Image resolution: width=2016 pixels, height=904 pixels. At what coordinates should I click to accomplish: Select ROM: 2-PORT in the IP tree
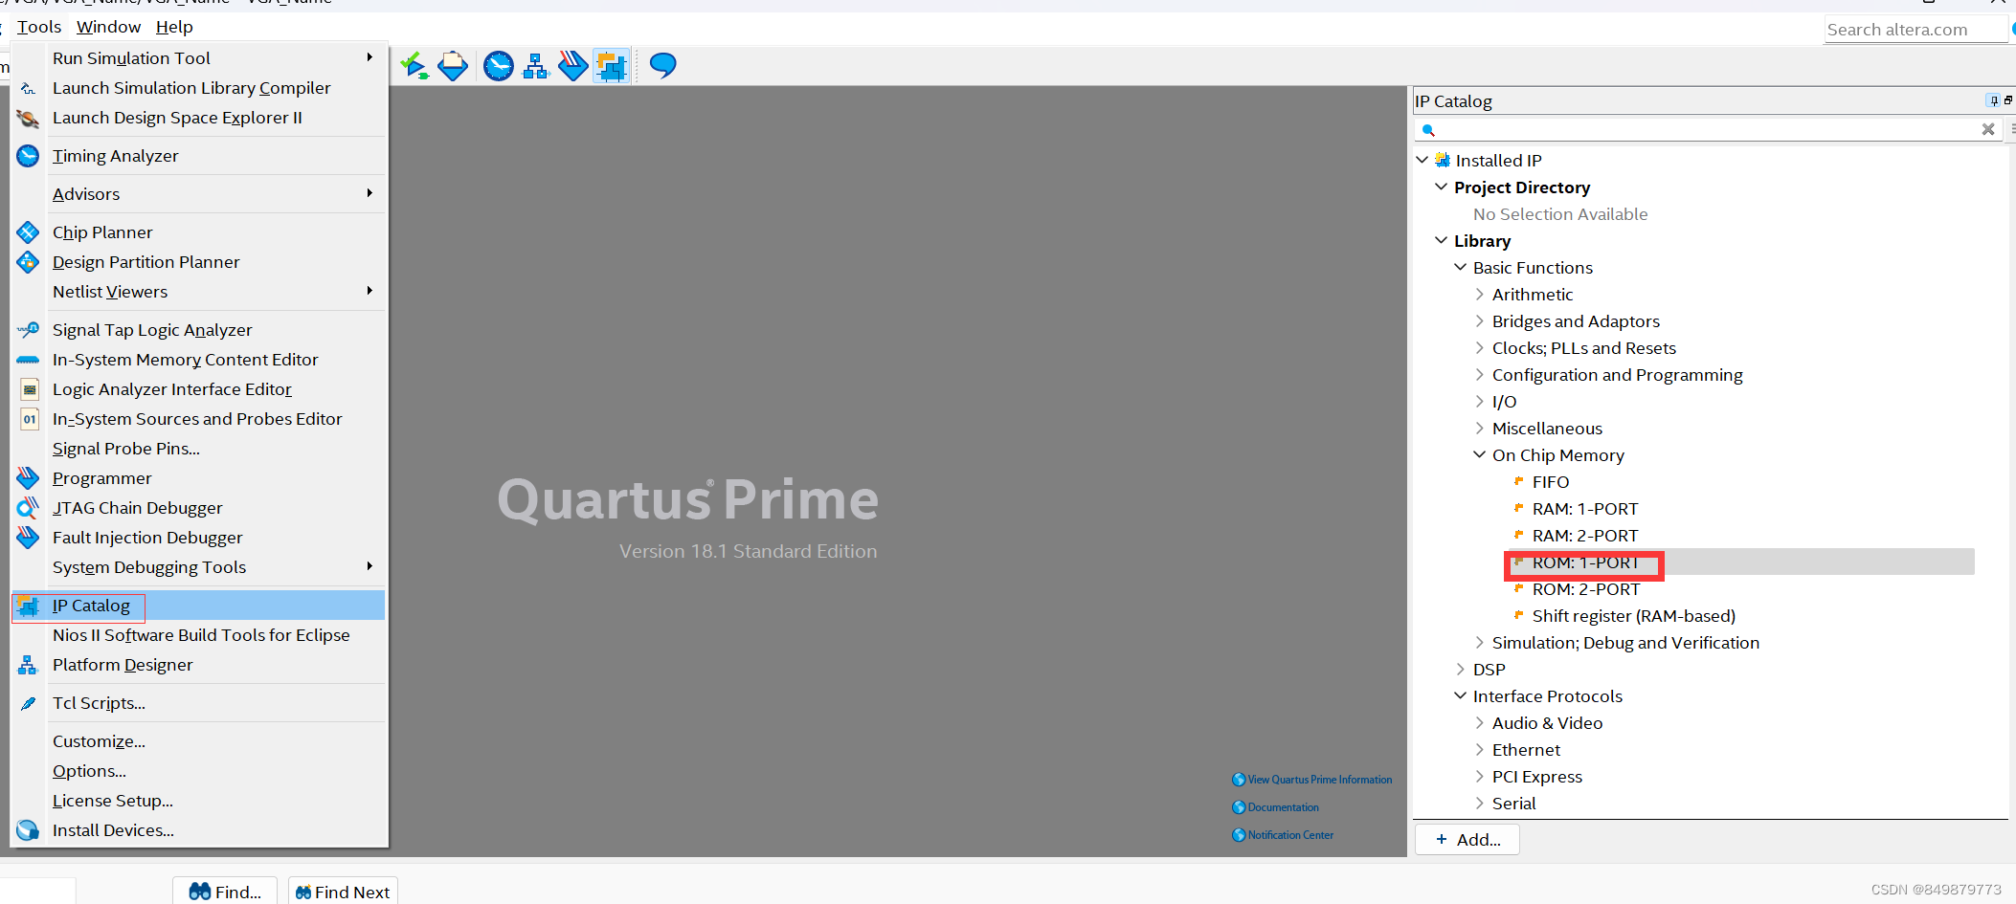point(1586,589)
